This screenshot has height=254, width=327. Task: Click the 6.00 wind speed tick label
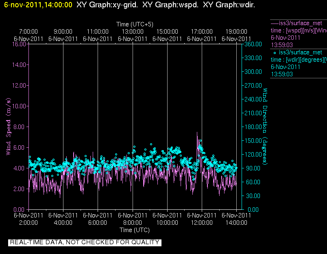click(x=20, y=148)
